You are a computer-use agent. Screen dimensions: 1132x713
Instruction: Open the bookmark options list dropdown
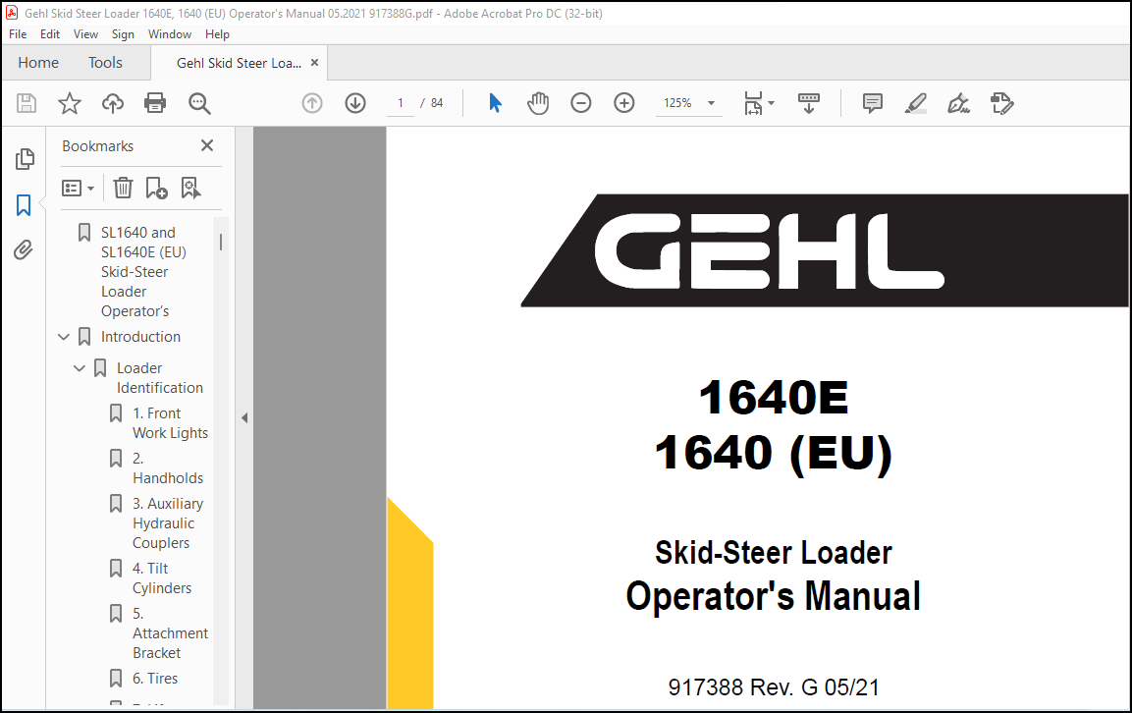click(x=78, y=189)
